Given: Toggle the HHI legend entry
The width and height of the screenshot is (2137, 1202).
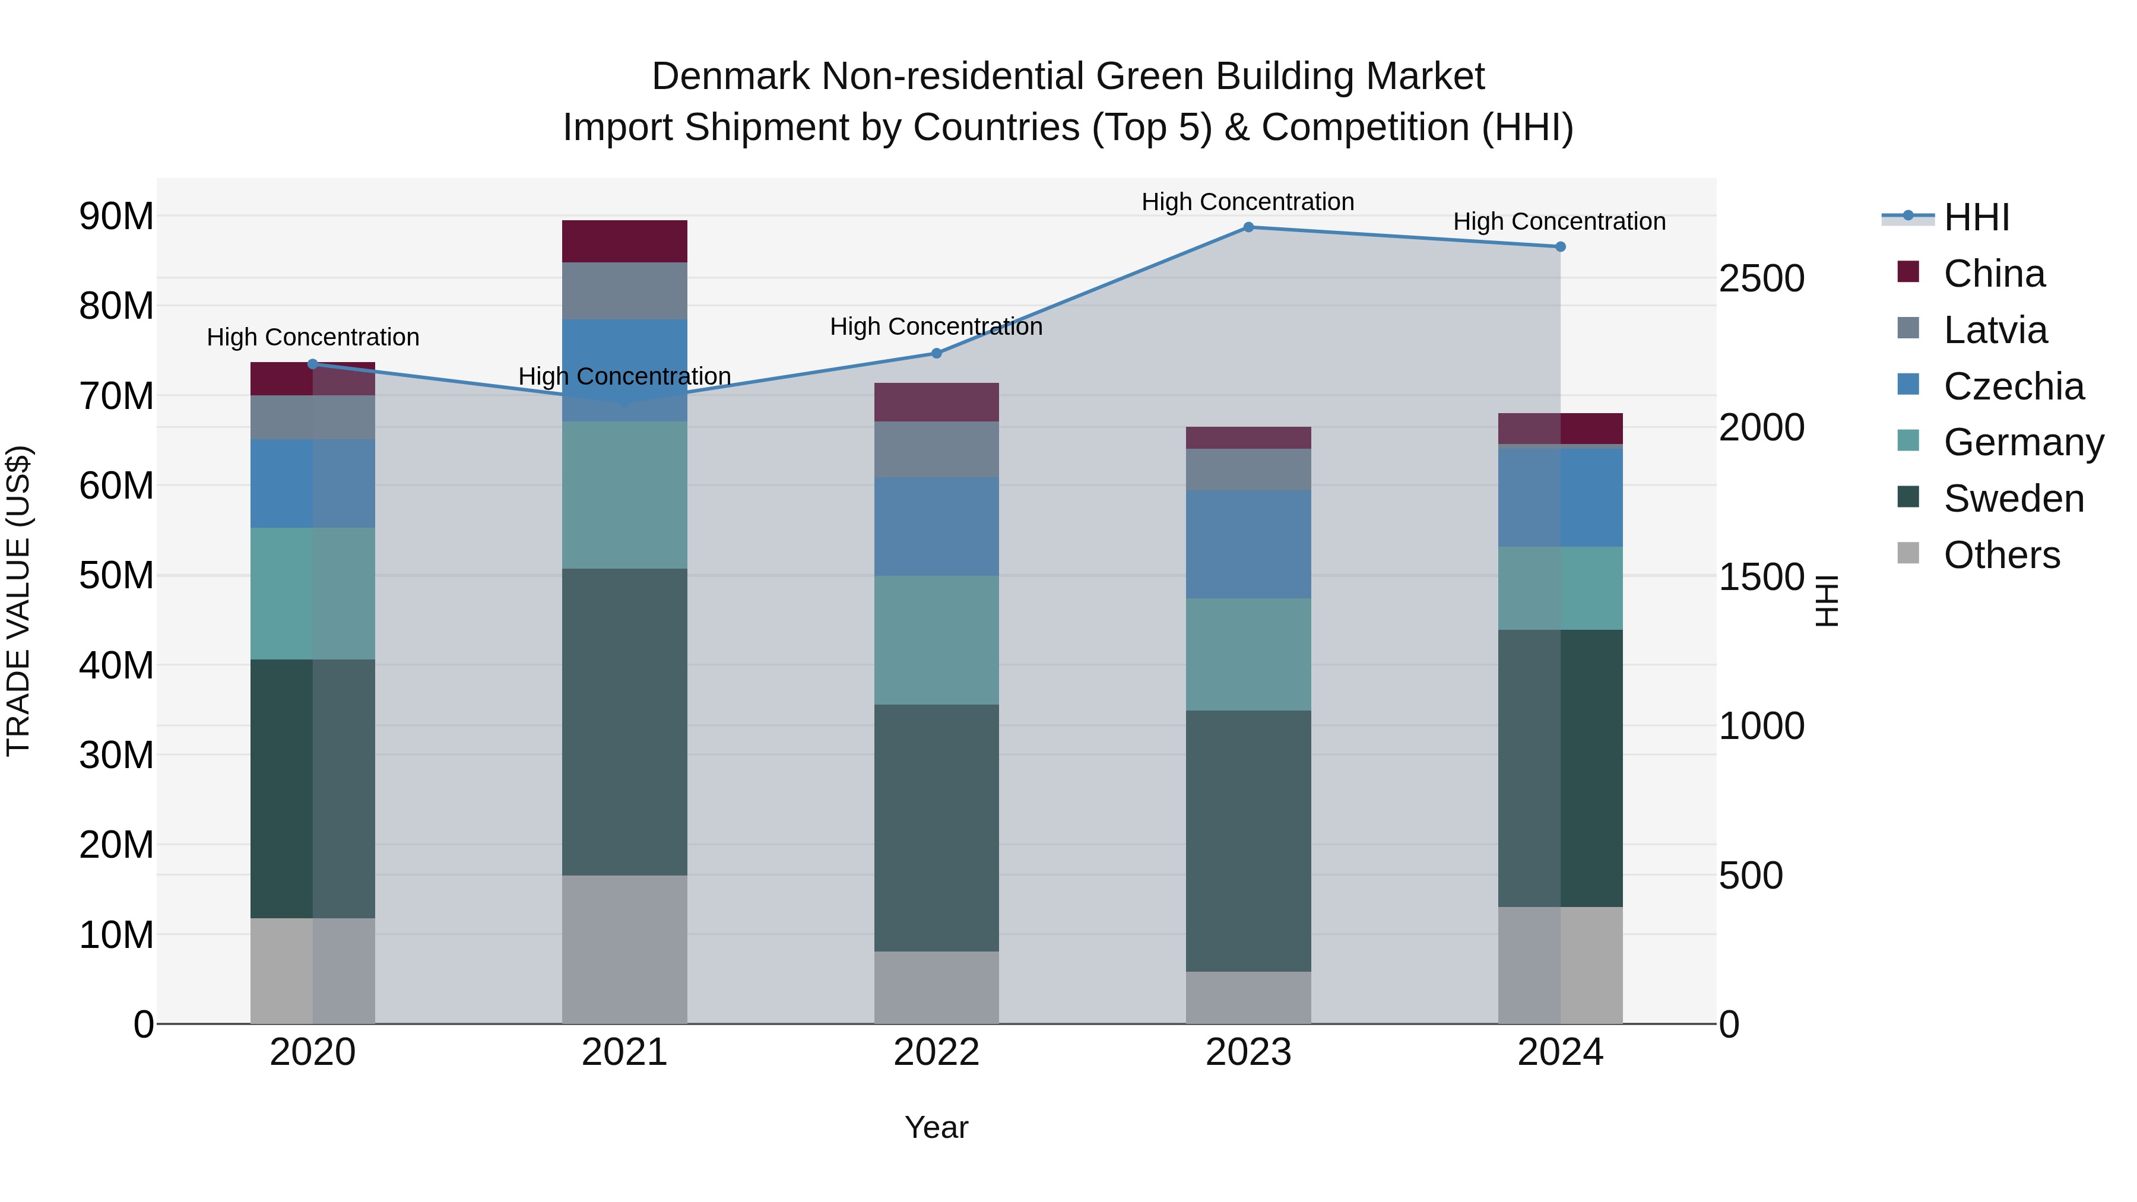Looking at the screenshot, I should (1946, 217).
